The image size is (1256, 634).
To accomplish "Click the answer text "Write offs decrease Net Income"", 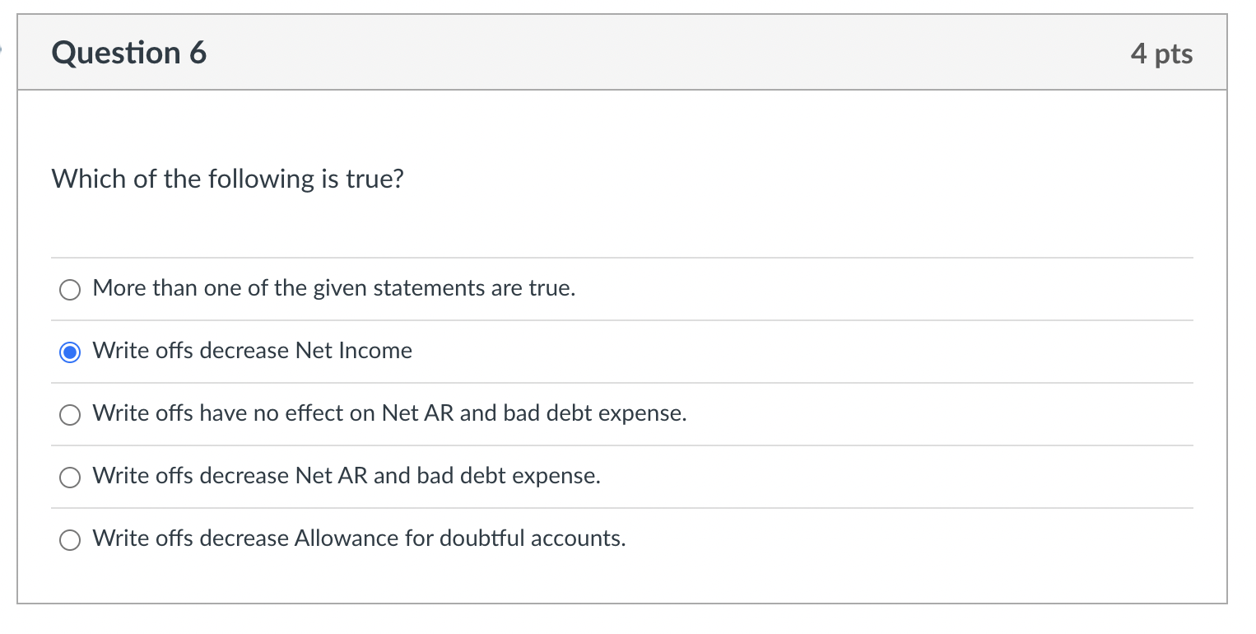I will [x=252, y=351].
